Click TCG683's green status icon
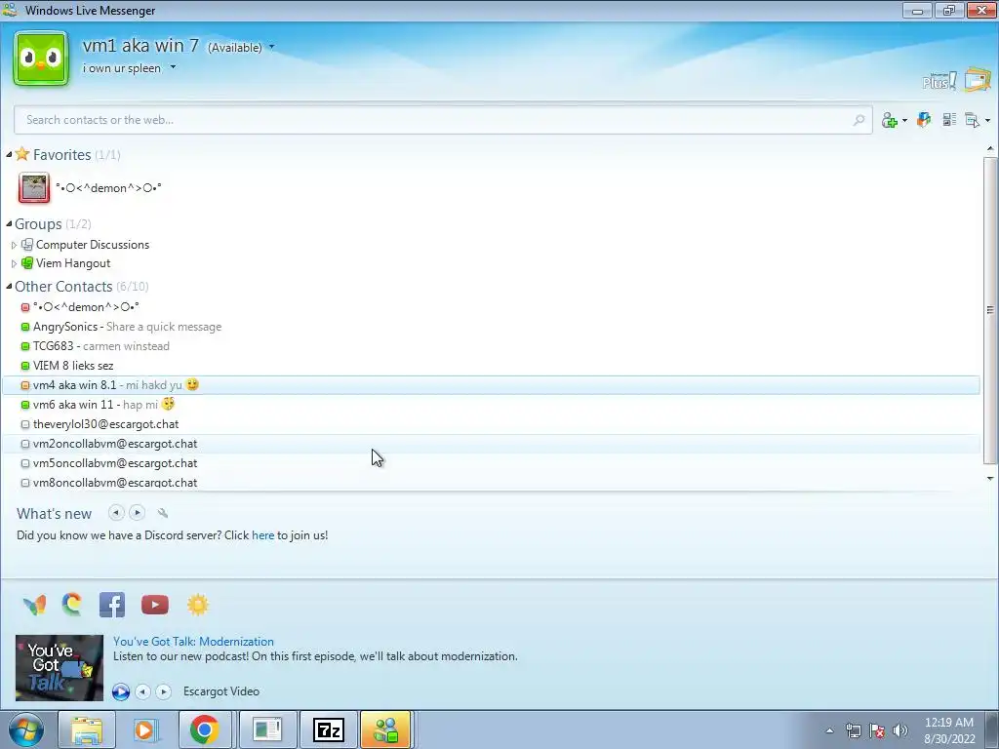 25,346
